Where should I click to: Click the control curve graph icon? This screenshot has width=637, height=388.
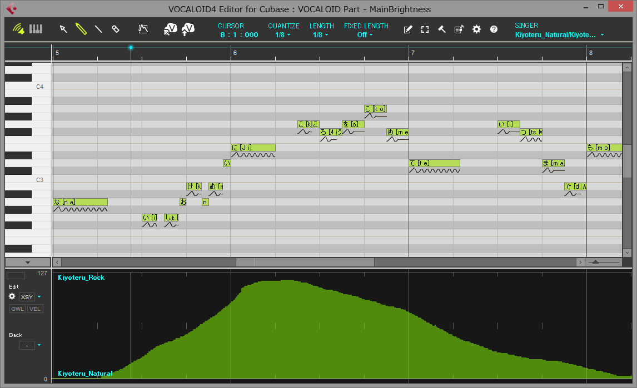pyautogui.click(x=143, y=29)
